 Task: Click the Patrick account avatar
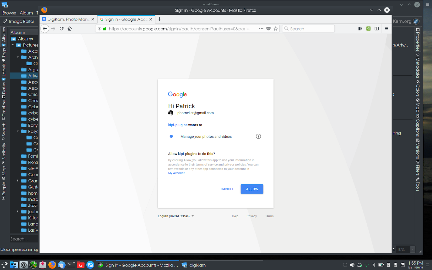coord(171,113)
